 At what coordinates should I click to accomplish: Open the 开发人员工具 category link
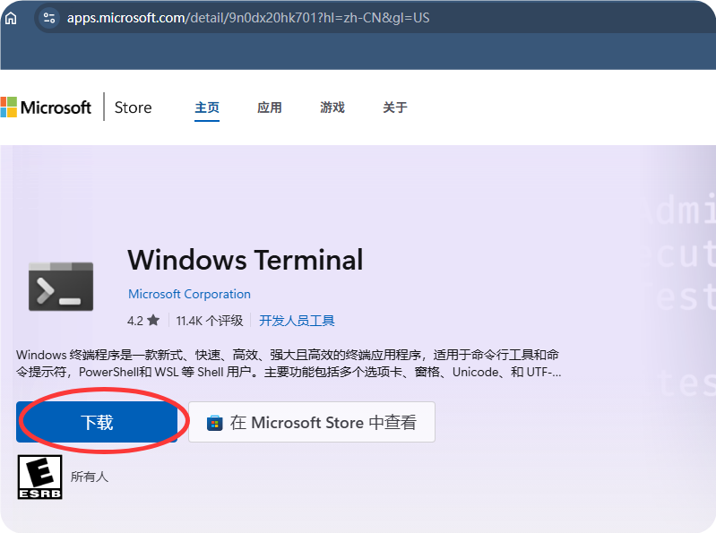(297, 321)
